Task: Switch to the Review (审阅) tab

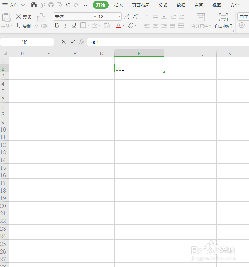Action: (x=199, y=5)
